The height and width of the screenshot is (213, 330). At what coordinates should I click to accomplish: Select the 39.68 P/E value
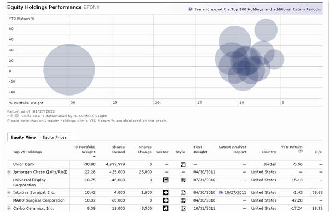point(317,192)
